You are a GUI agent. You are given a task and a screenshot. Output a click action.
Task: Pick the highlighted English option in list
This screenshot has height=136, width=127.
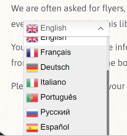(x=65, y=41)
